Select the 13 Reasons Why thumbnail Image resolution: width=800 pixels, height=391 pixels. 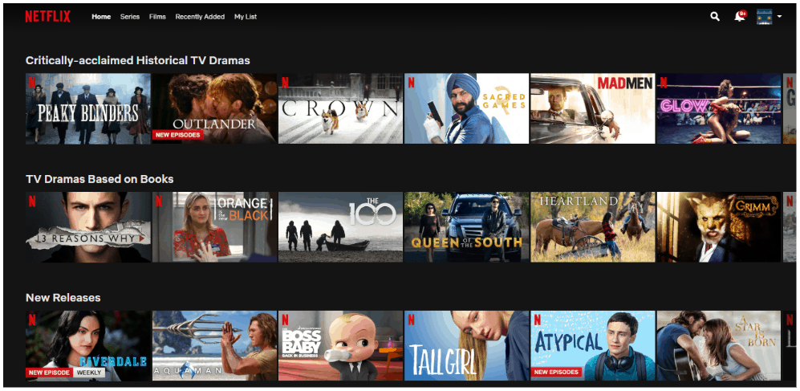click(88, 227)
